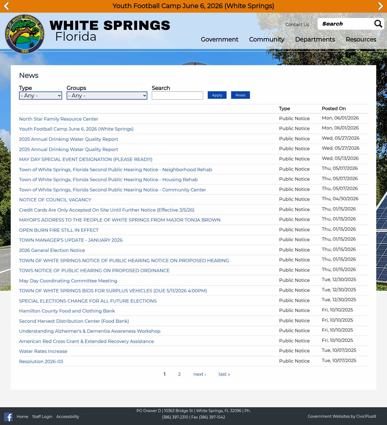
Task: Click the previous announcement arrow in the banner
Action: tap(6, 6)
